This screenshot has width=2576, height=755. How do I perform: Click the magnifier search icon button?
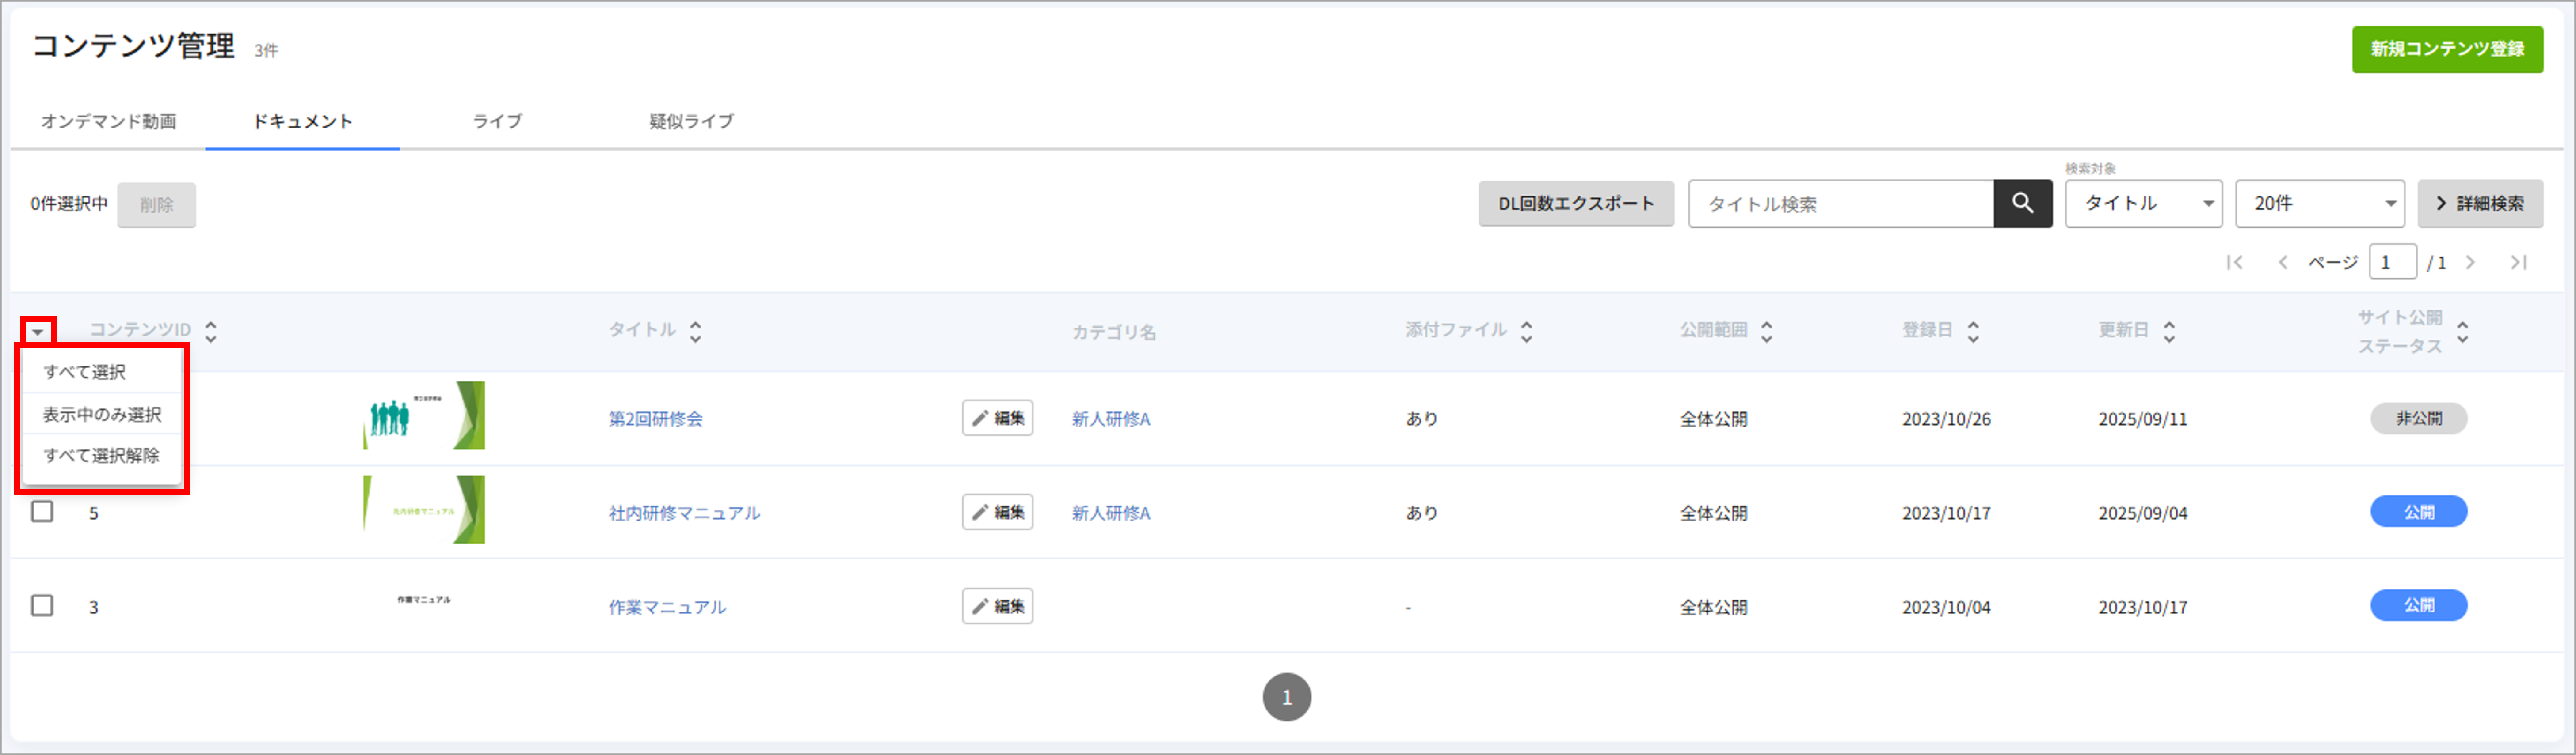click(x=2022, y=204)
